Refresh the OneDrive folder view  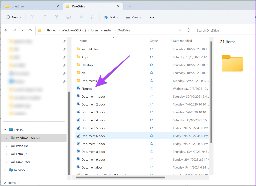click(188, 30)
